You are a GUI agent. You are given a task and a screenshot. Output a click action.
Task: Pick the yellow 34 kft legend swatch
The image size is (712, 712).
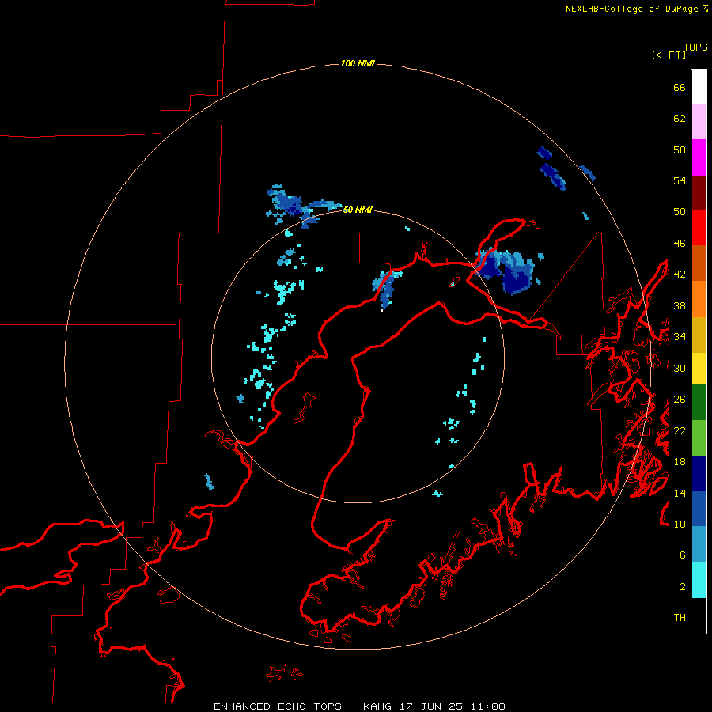[x=699, y=369]
